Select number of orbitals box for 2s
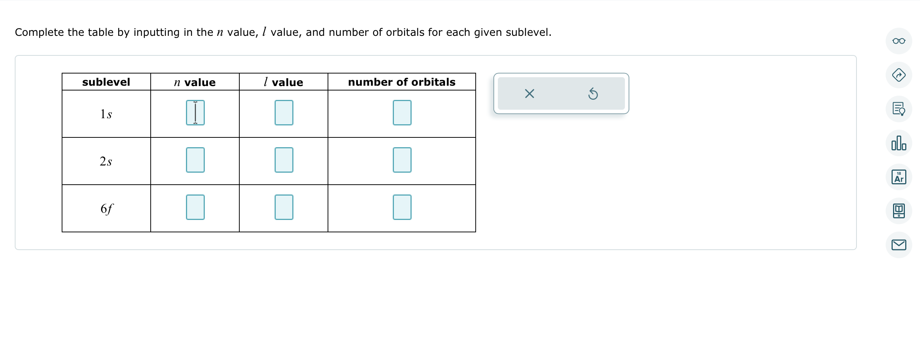920x352 pixels. tap(402, 160)
